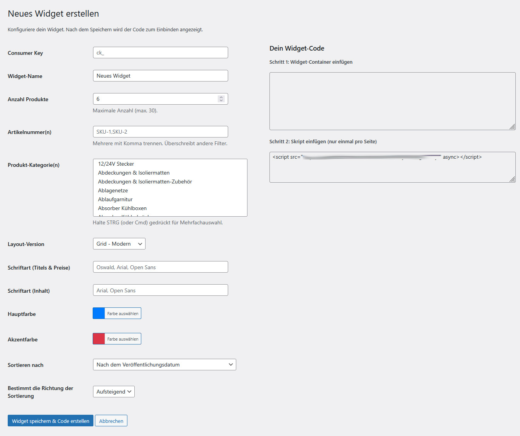Choose Abdeckungen & Isoliermatten-Zubehör in list

point(145,182)
